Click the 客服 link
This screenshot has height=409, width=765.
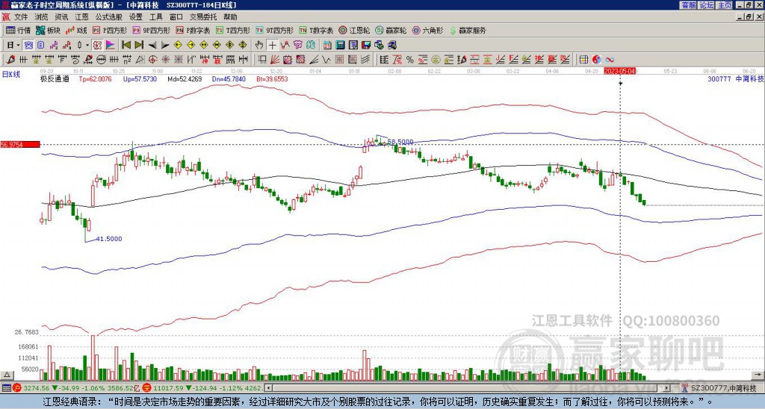point(688,5)
